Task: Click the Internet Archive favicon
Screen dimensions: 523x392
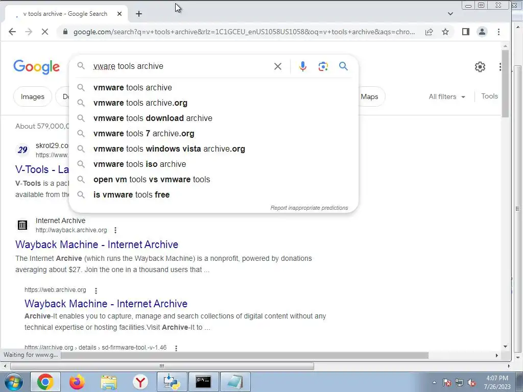Action: click(x=22, y=225)
